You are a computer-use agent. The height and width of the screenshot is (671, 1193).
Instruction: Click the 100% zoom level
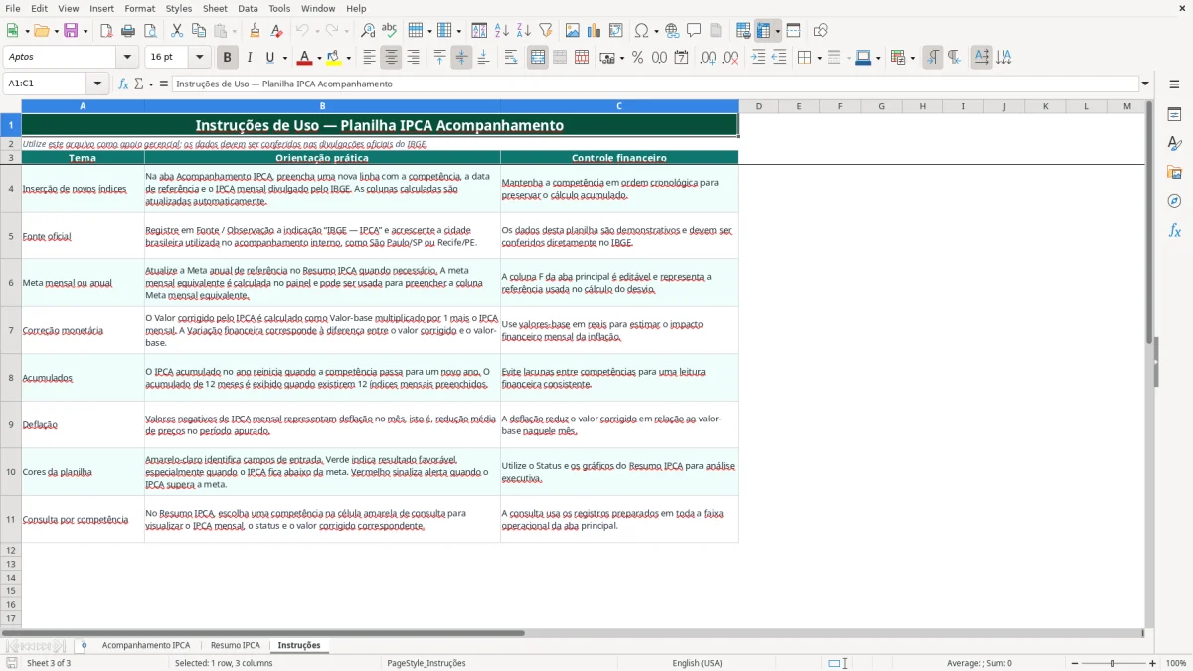[1176, 663]
